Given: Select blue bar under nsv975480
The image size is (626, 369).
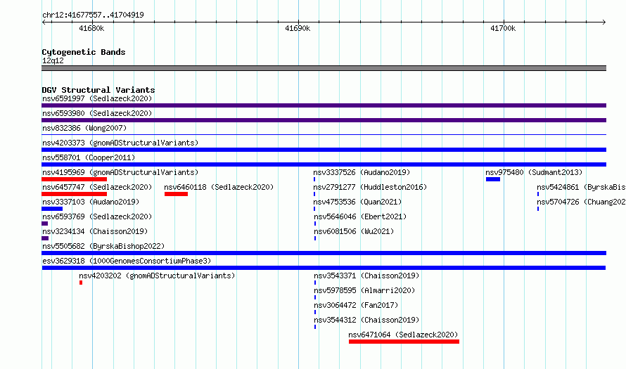Looking at the screenshot, I should point(493,179).
